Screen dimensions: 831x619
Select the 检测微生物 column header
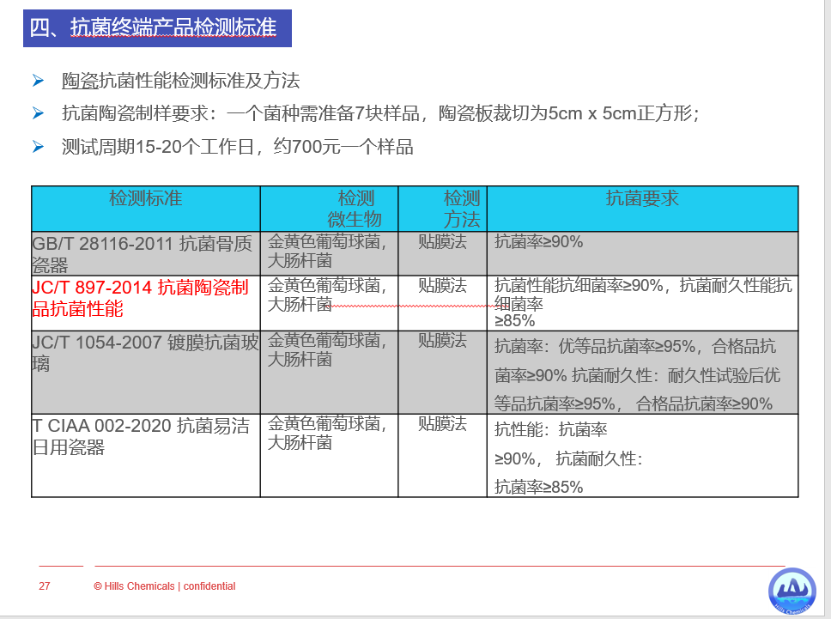click(x=355, y=209)
